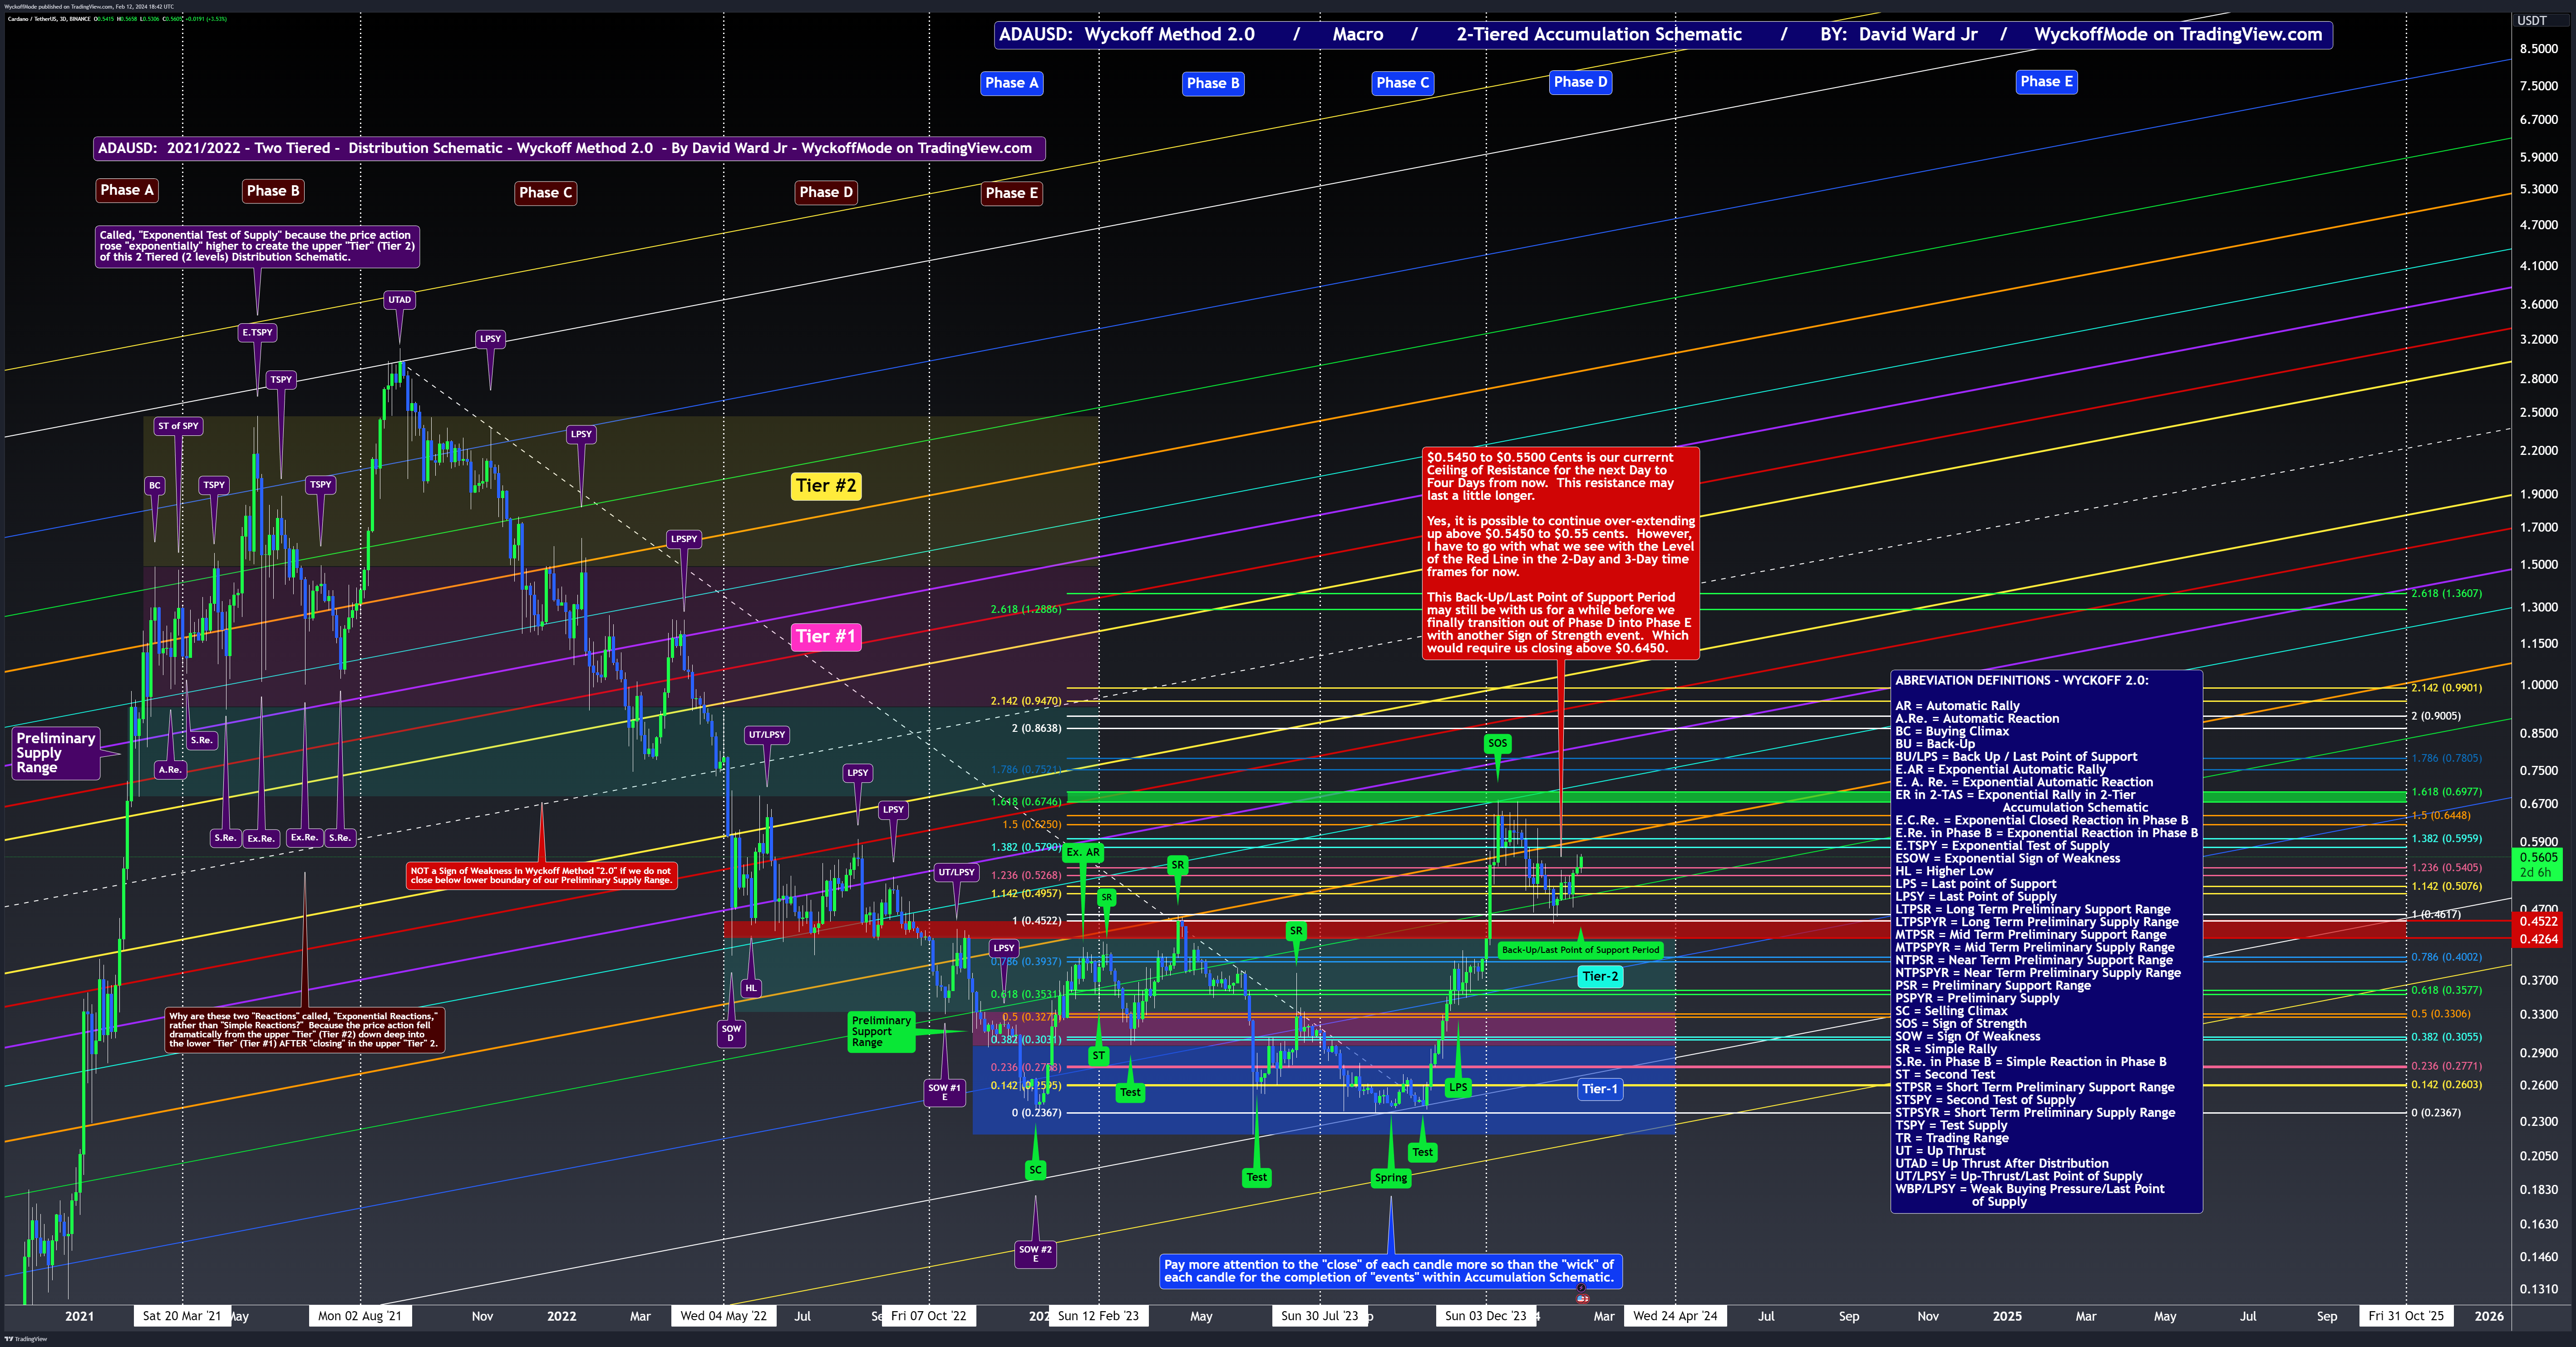Click the green Ex. AR label
This screenshot has height=1347, width=2576.
pyautogui.click(x=1082, y=853)
